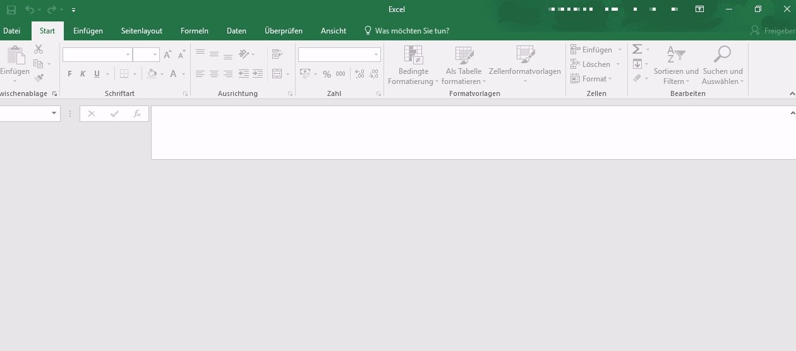This screenshot has width=796, height=351.
Task: Click the fill color paint bucket
Action: (152, 74)
